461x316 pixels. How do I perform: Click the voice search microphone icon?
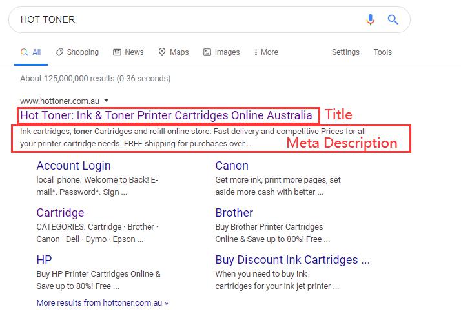tap(370, 20)
